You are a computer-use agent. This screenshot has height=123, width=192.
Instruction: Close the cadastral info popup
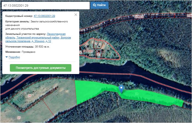[x=76, y=15]
